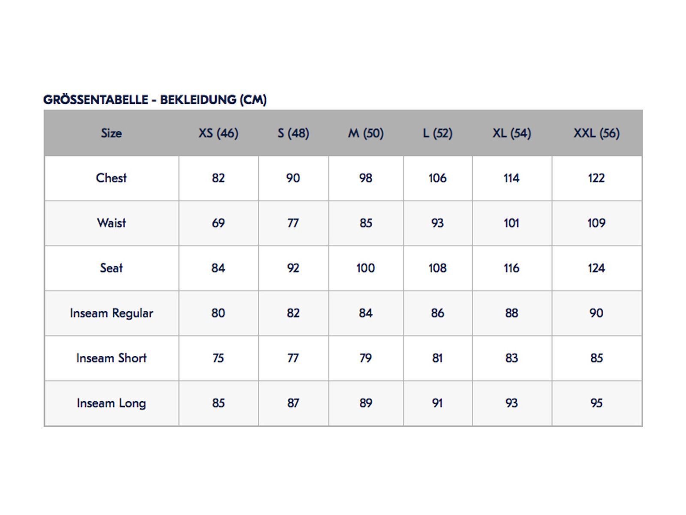Click the Größentabelle Bekleidung title
This screenshot has width=686, height=515.
155,100
